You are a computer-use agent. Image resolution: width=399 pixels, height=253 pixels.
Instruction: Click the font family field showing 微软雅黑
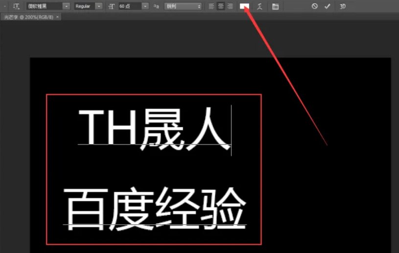click(x=45, y=6)
